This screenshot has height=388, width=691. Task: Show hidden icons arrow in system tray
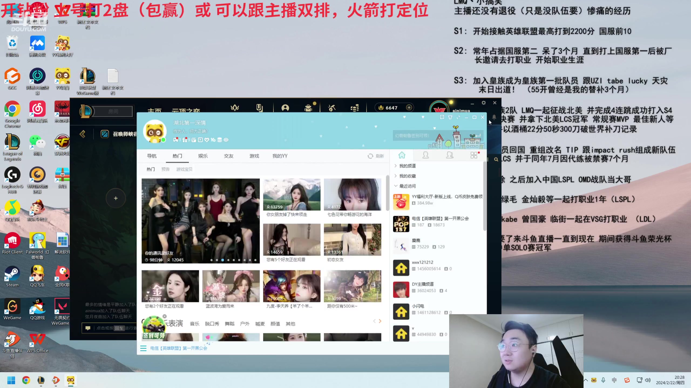(x=585, y=380)
